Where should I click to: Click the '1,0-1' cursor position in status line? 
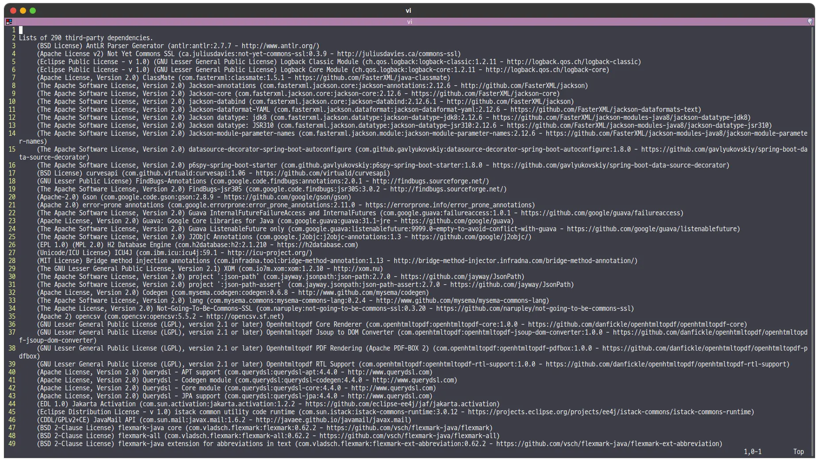(x=753, y=452)
